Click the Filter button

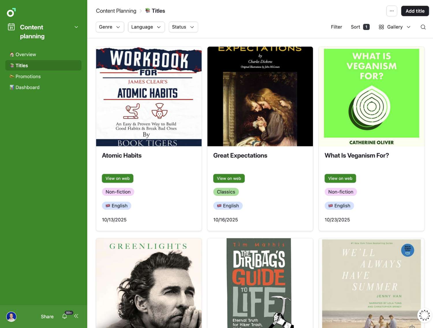click(x=336, y=27)
